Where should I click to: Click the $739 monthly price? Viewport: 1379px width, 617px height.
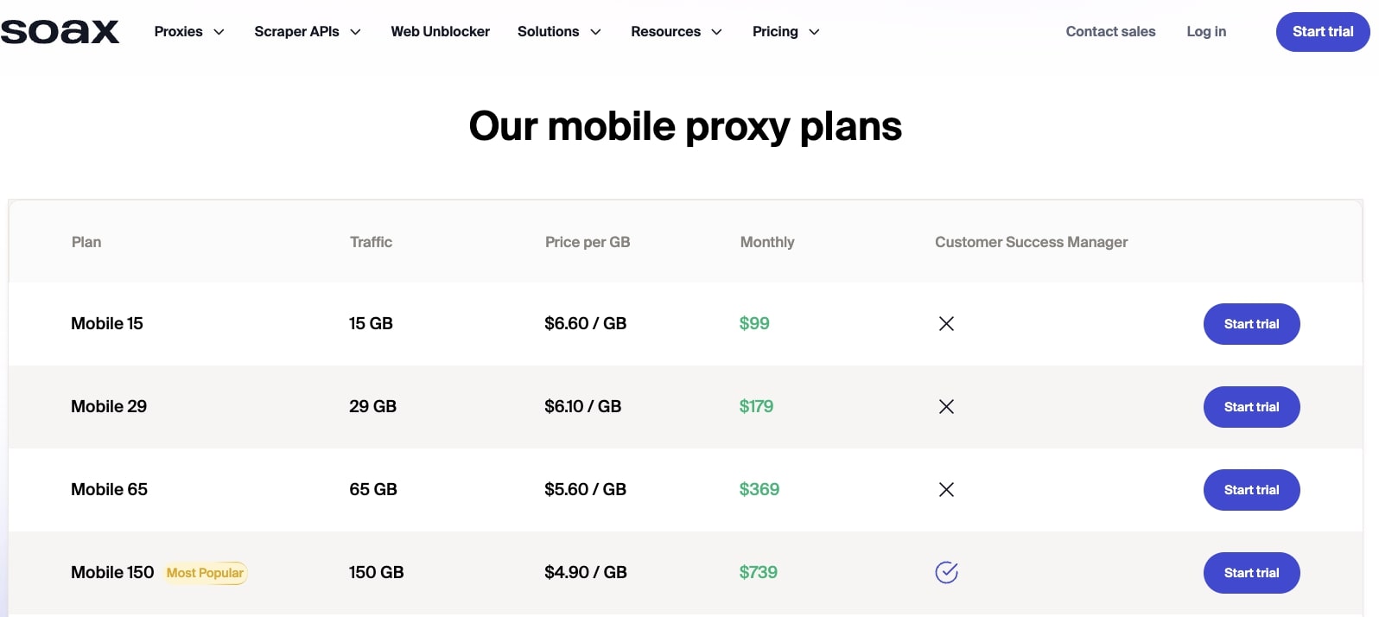pos(758,572)
